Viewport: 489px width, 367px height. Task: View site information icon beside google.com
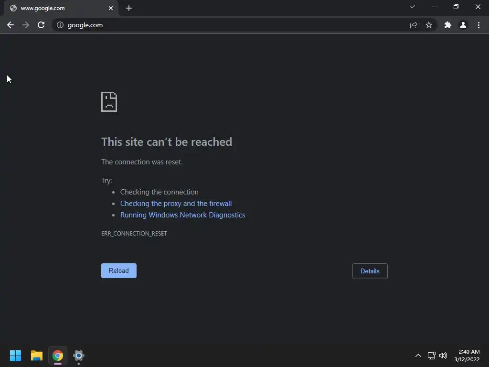click(60, 25)
